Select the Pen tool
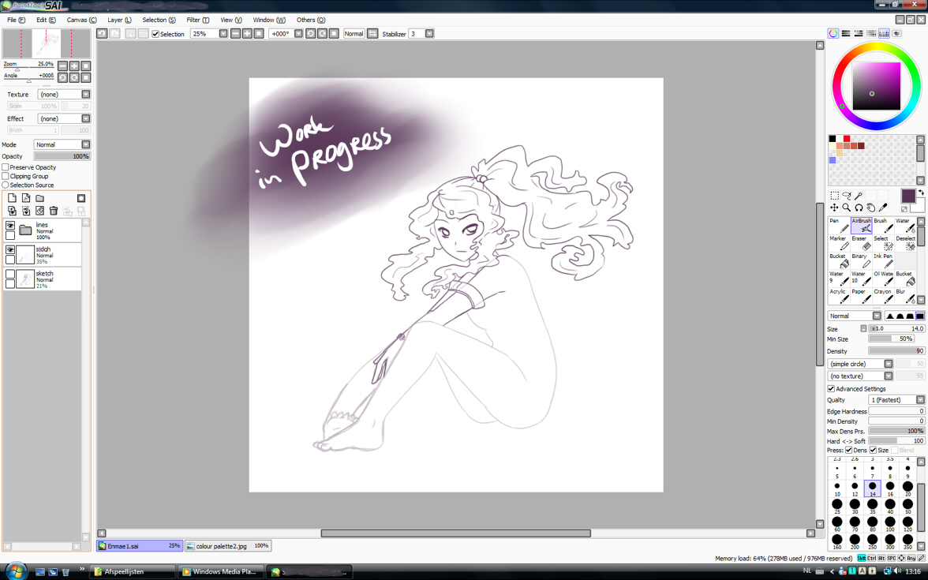Screen dimensions: 928x580 (838, 226)
